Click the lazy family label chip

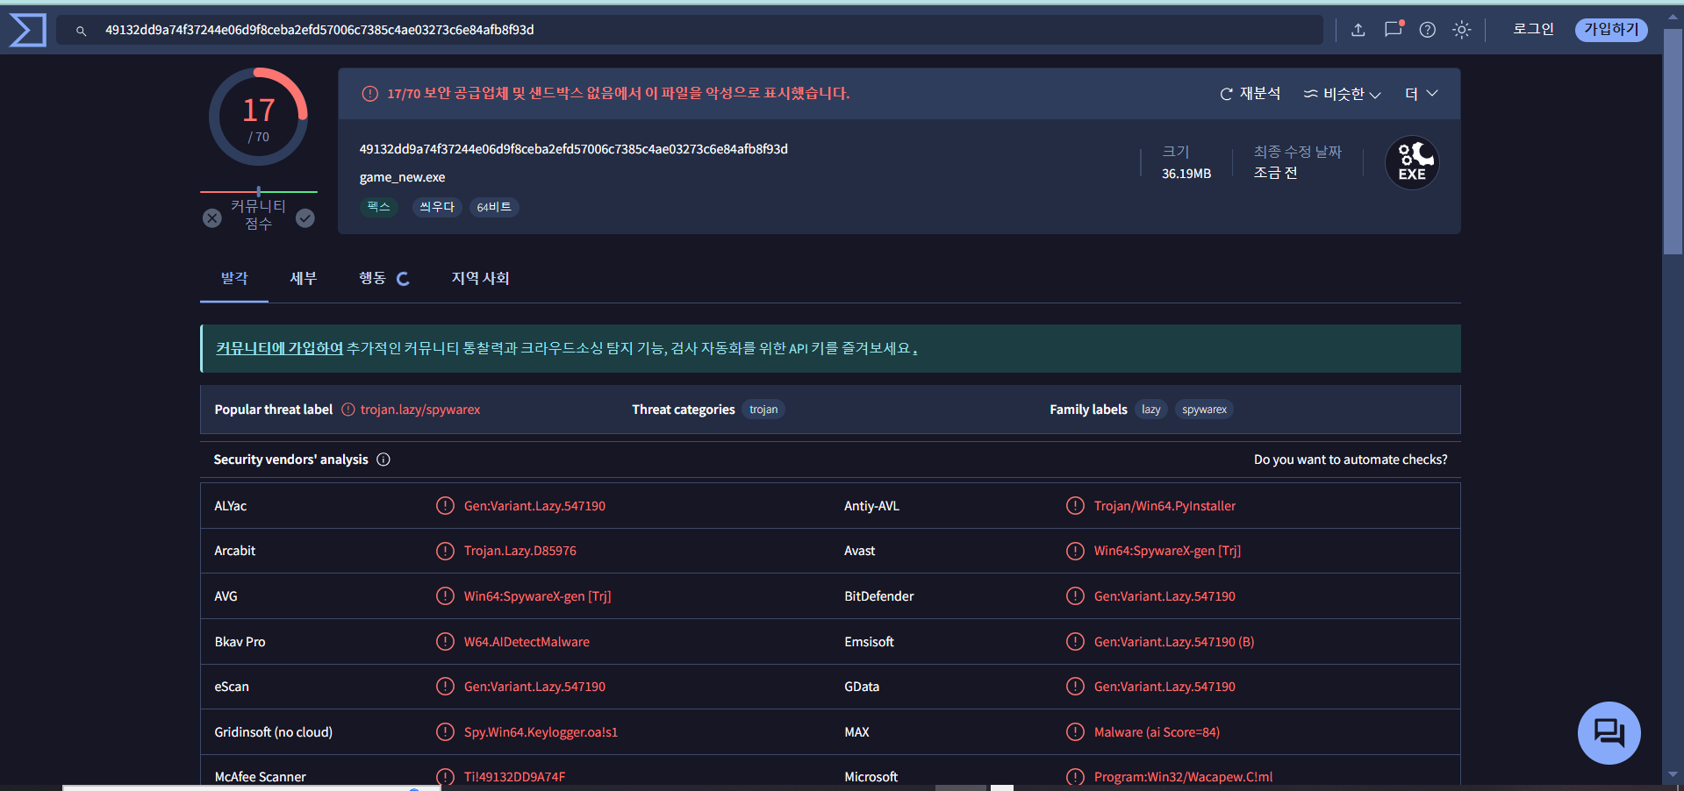pyautogui.click(x=1151, y=410)
